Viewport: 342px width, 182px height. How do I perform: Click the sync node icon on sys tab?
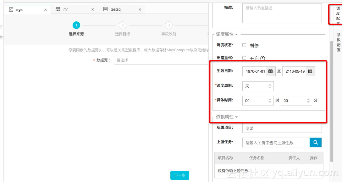11,9
